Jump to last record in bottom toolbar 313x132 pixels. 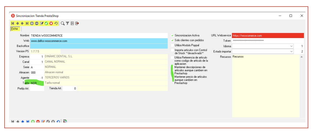tap(28, 121)
